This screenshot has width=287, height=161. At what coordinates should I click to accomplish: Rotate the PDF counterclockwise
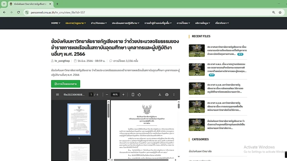[x=139, y=94]
